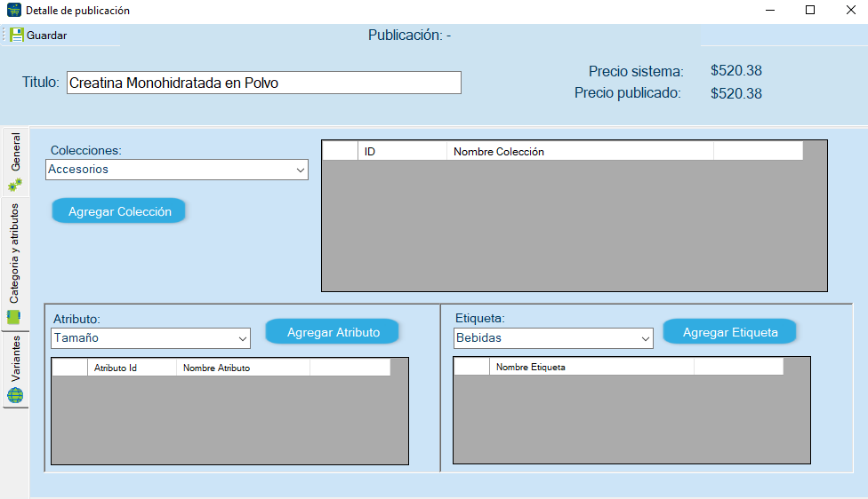The width and height of the screenshot is (868, 499).
Task: Minimize the Detalle de publicación window
Action: click(x=770, y=10)
